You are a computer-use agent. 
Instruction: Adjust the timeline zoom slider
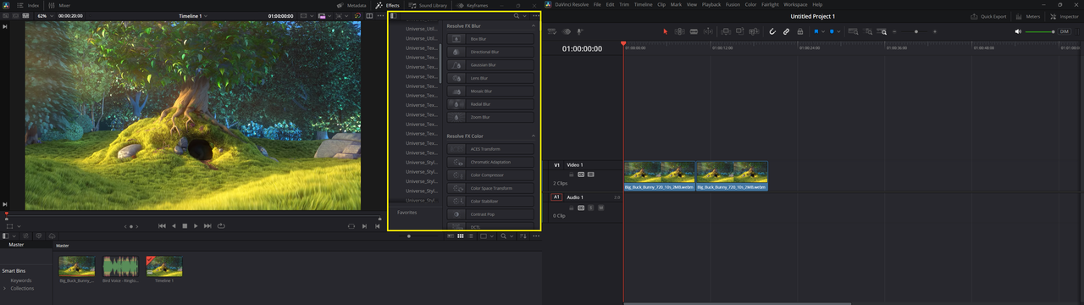(915, 31)
